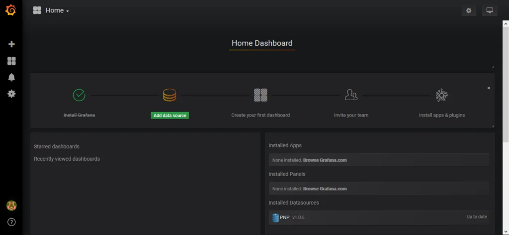This screenshot has height=235, width=509.
Task: Cycle view mode with the monitor icon
Action: (490, 10)
